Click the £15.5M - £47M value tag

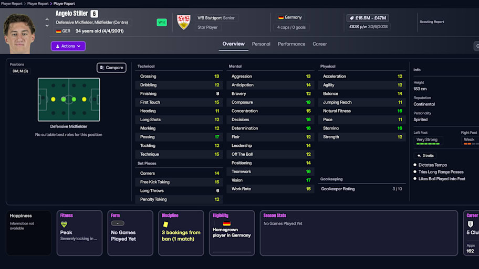coord(368,18)
